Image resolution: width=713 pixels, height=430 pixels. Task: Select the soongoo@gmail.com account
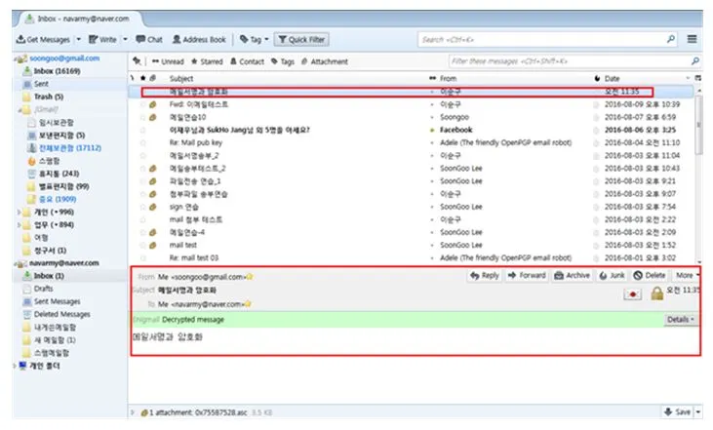coord(64,59)
